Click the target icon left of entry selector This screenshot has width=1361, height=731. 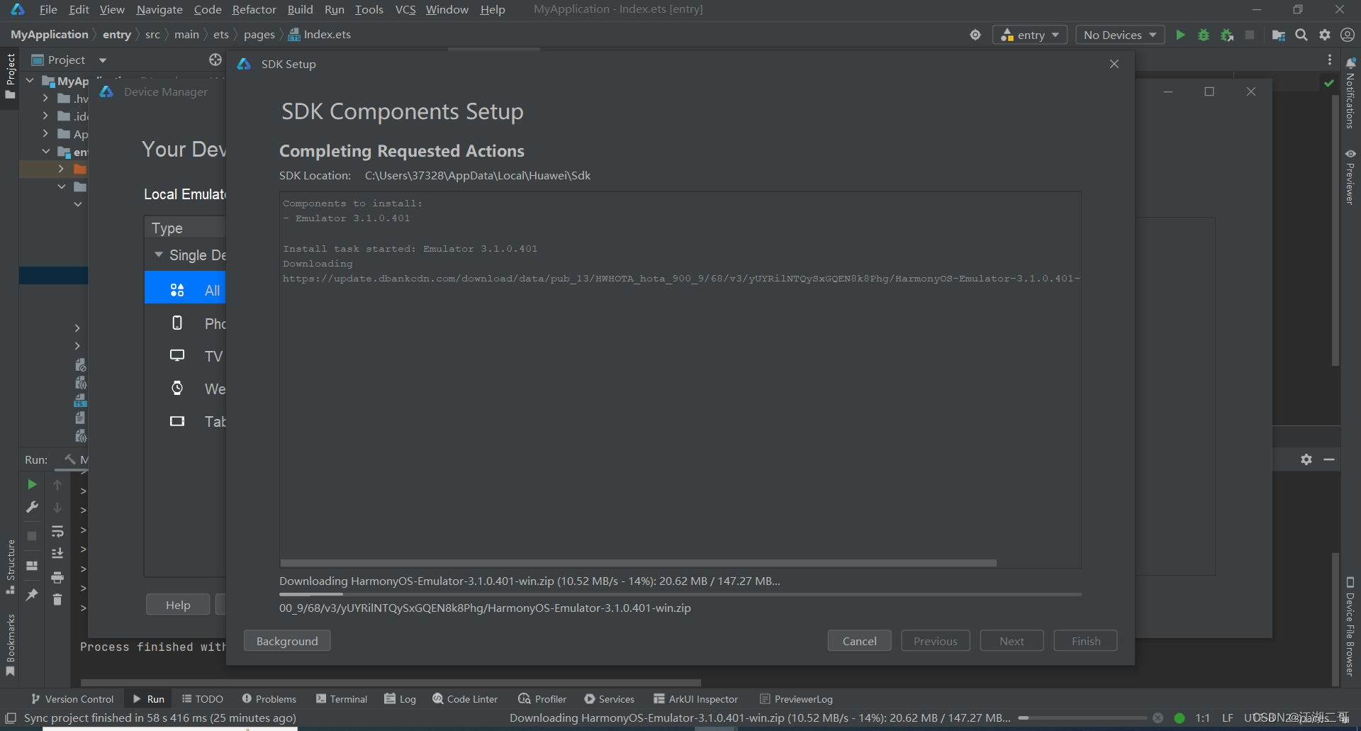(x=975, y=35)
